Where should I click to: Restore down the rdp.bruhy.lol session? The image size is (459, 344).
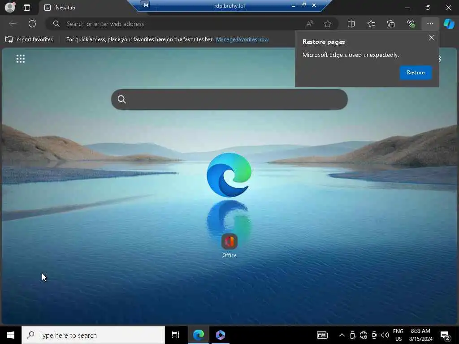point(303,5)
